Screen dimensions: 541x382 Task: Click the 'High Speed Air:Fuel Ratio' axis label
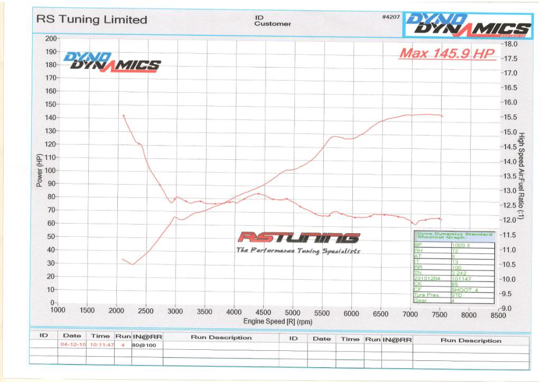521,175
